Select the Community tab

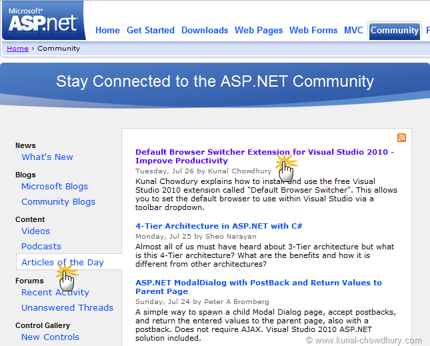(x=394, y=30)
